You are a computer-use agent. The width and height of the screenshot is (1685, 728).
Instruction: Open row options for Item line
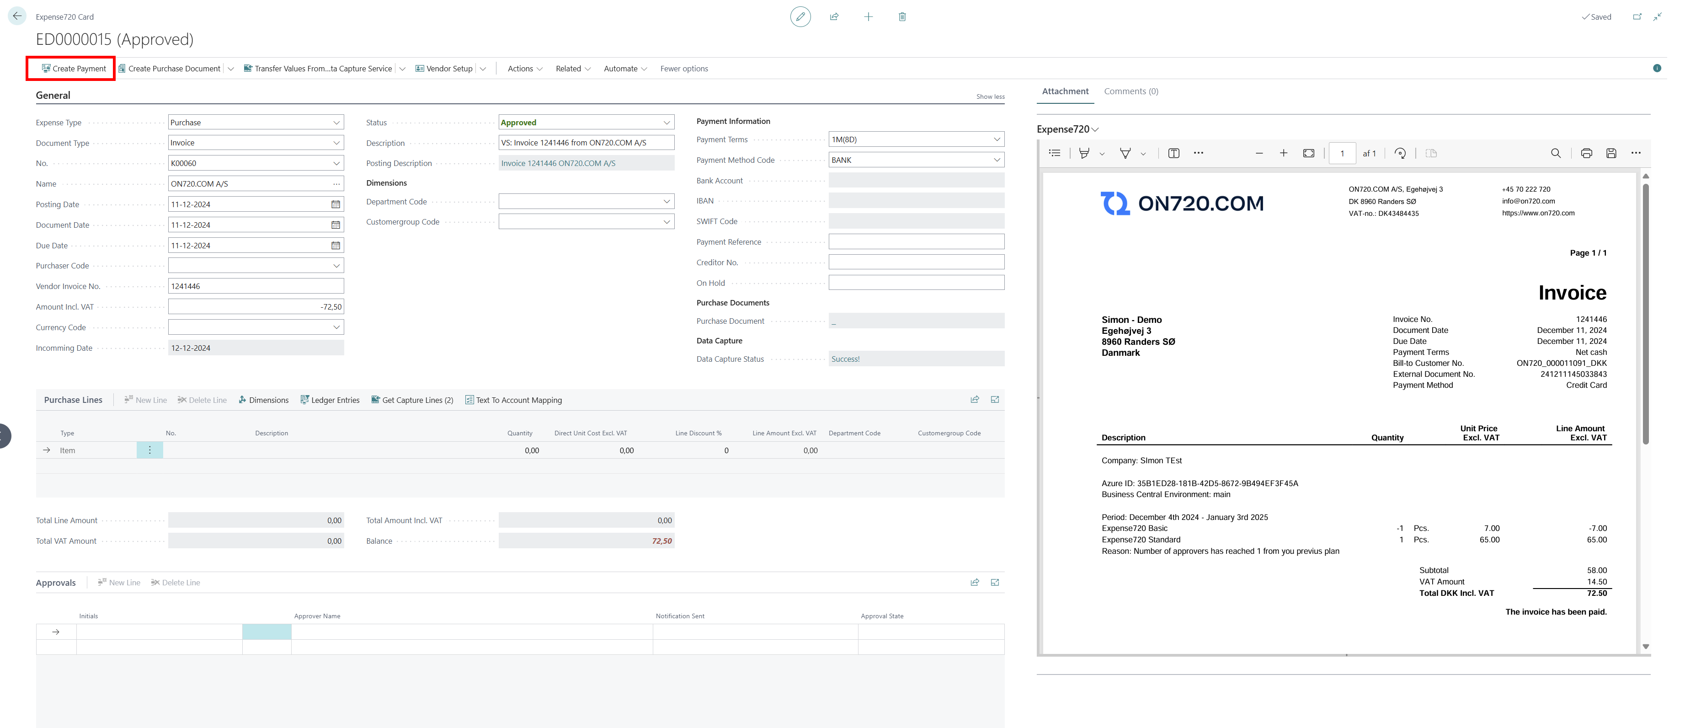click(x=150, y=450)
